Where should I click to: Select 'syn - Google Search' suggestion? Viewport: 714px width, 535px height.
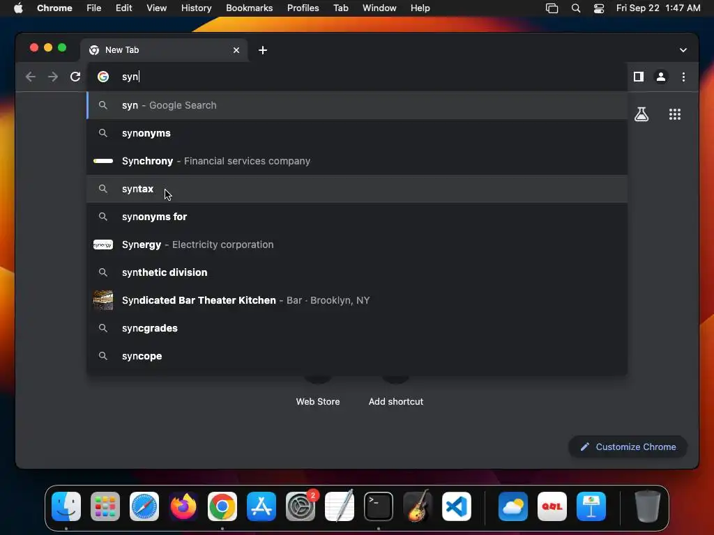coord(357,106)
